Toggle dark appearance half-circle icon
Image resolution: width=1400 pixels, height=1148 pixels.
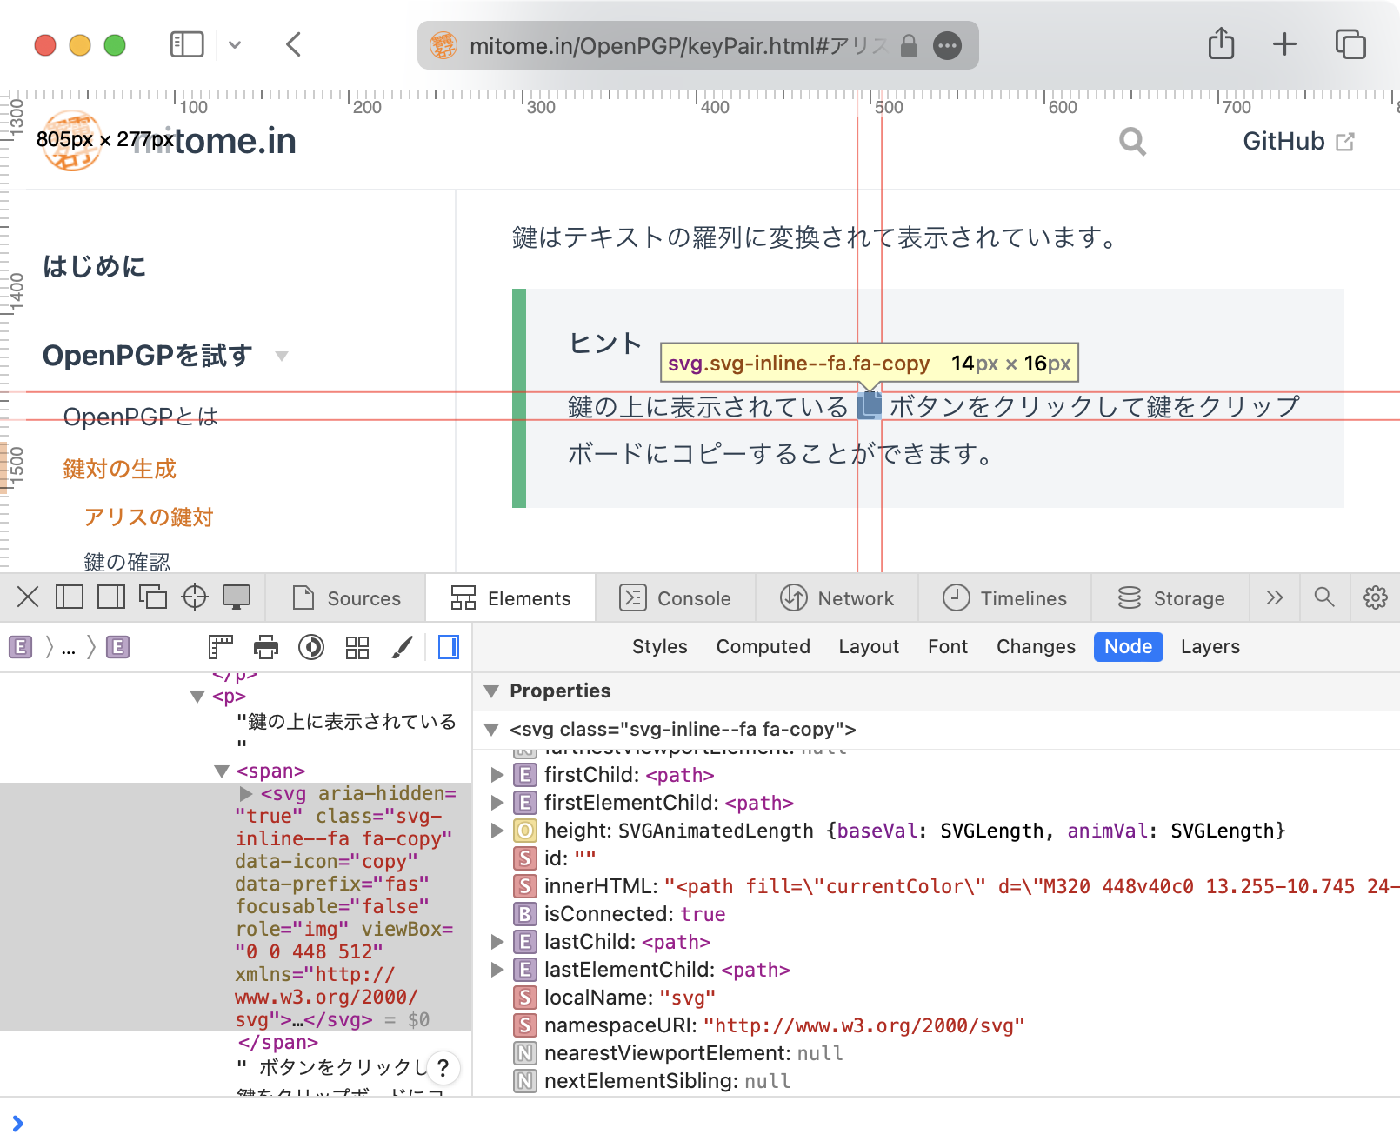click(x=311, y=647)
